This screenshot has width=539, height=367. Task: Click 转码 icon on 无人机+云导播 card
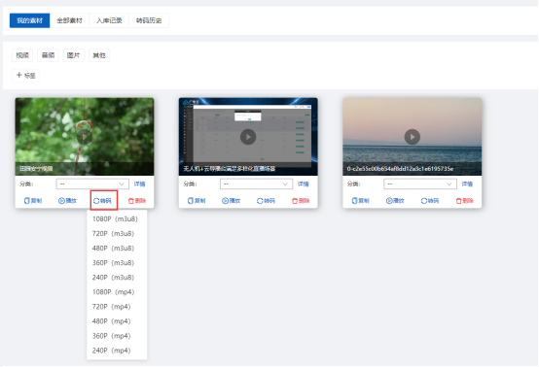click(x=266, y=201)
